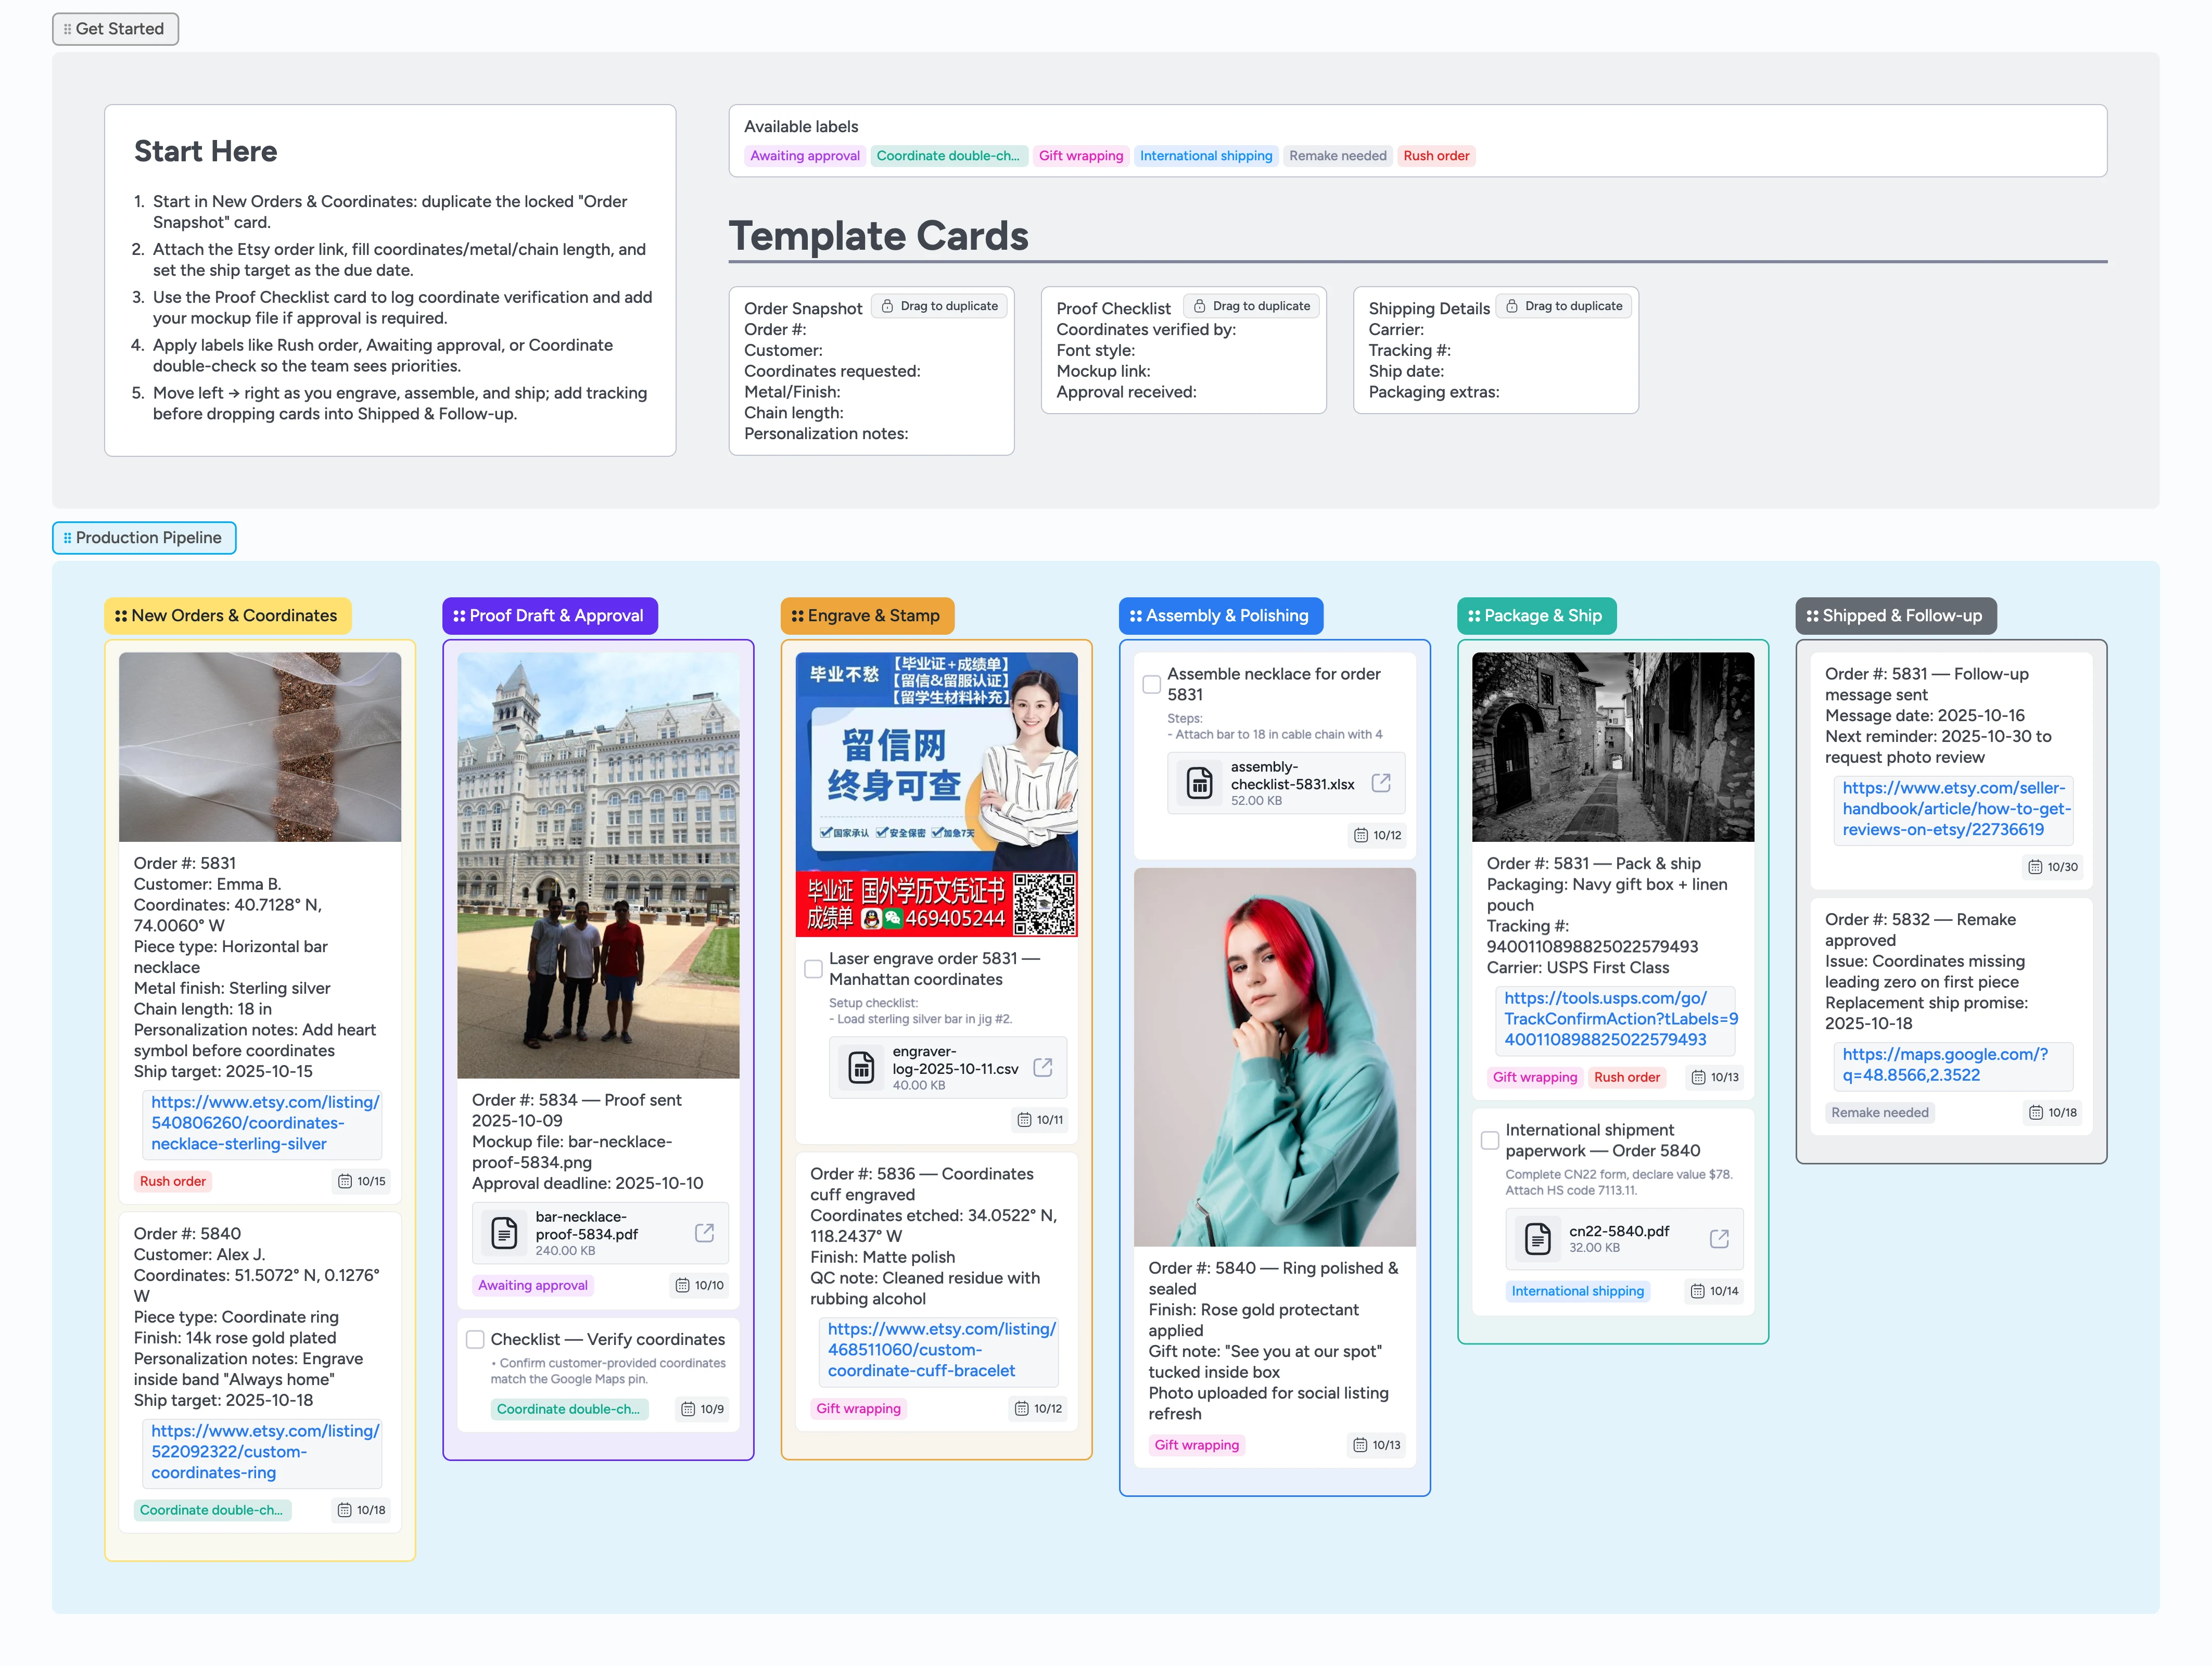The width and height of the screenshot is (2212, 1666).
Task: Select the Shipped & Follow-up column header
Action: pos(1895,616)
